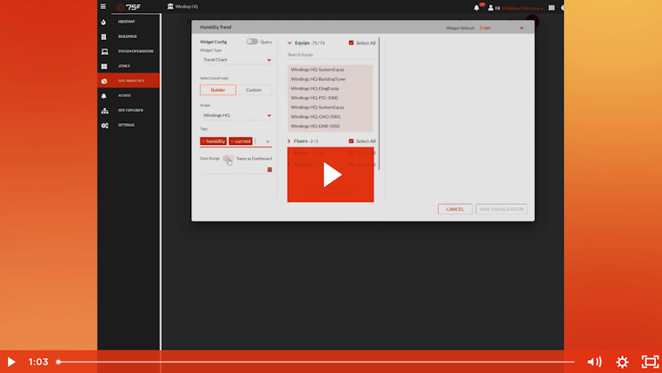Click the Site Explorer hierarchy icon
Viewport: 662px width, 373px height.
click(104, 110)
